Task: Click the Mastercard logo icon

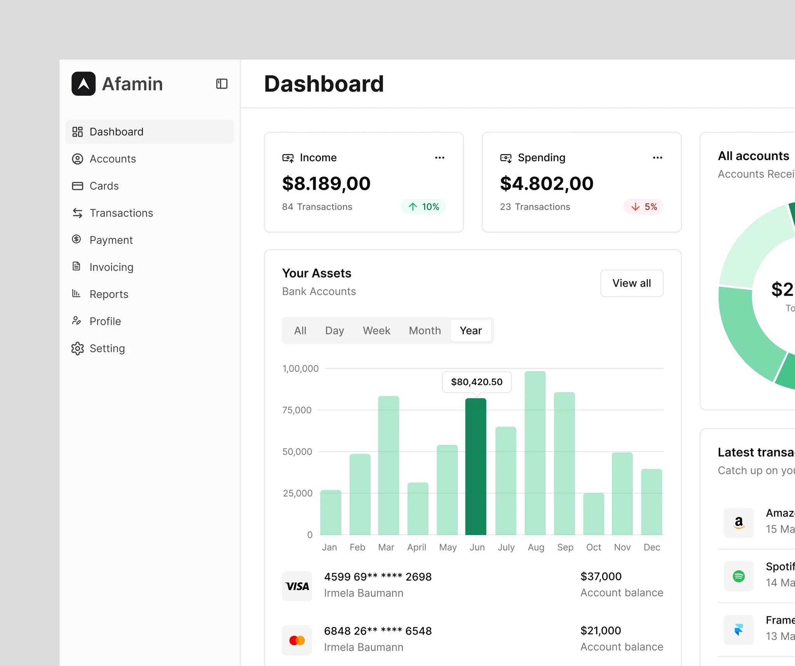Action: click(x=297, y=640)
